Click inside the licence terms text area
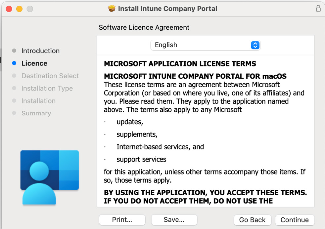 coord(206,131)
